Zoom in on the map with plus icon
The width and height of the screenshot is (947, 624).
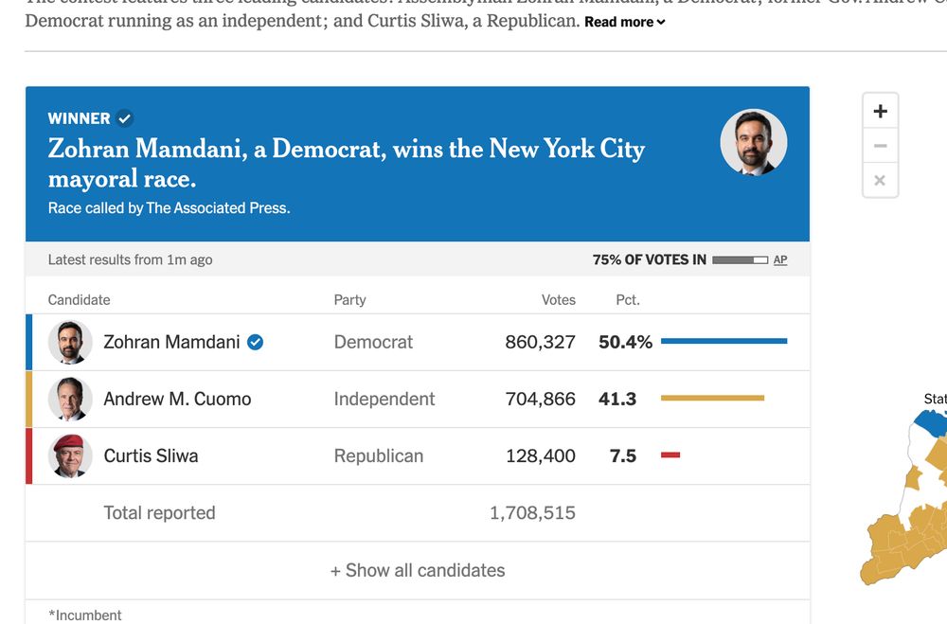880,112
